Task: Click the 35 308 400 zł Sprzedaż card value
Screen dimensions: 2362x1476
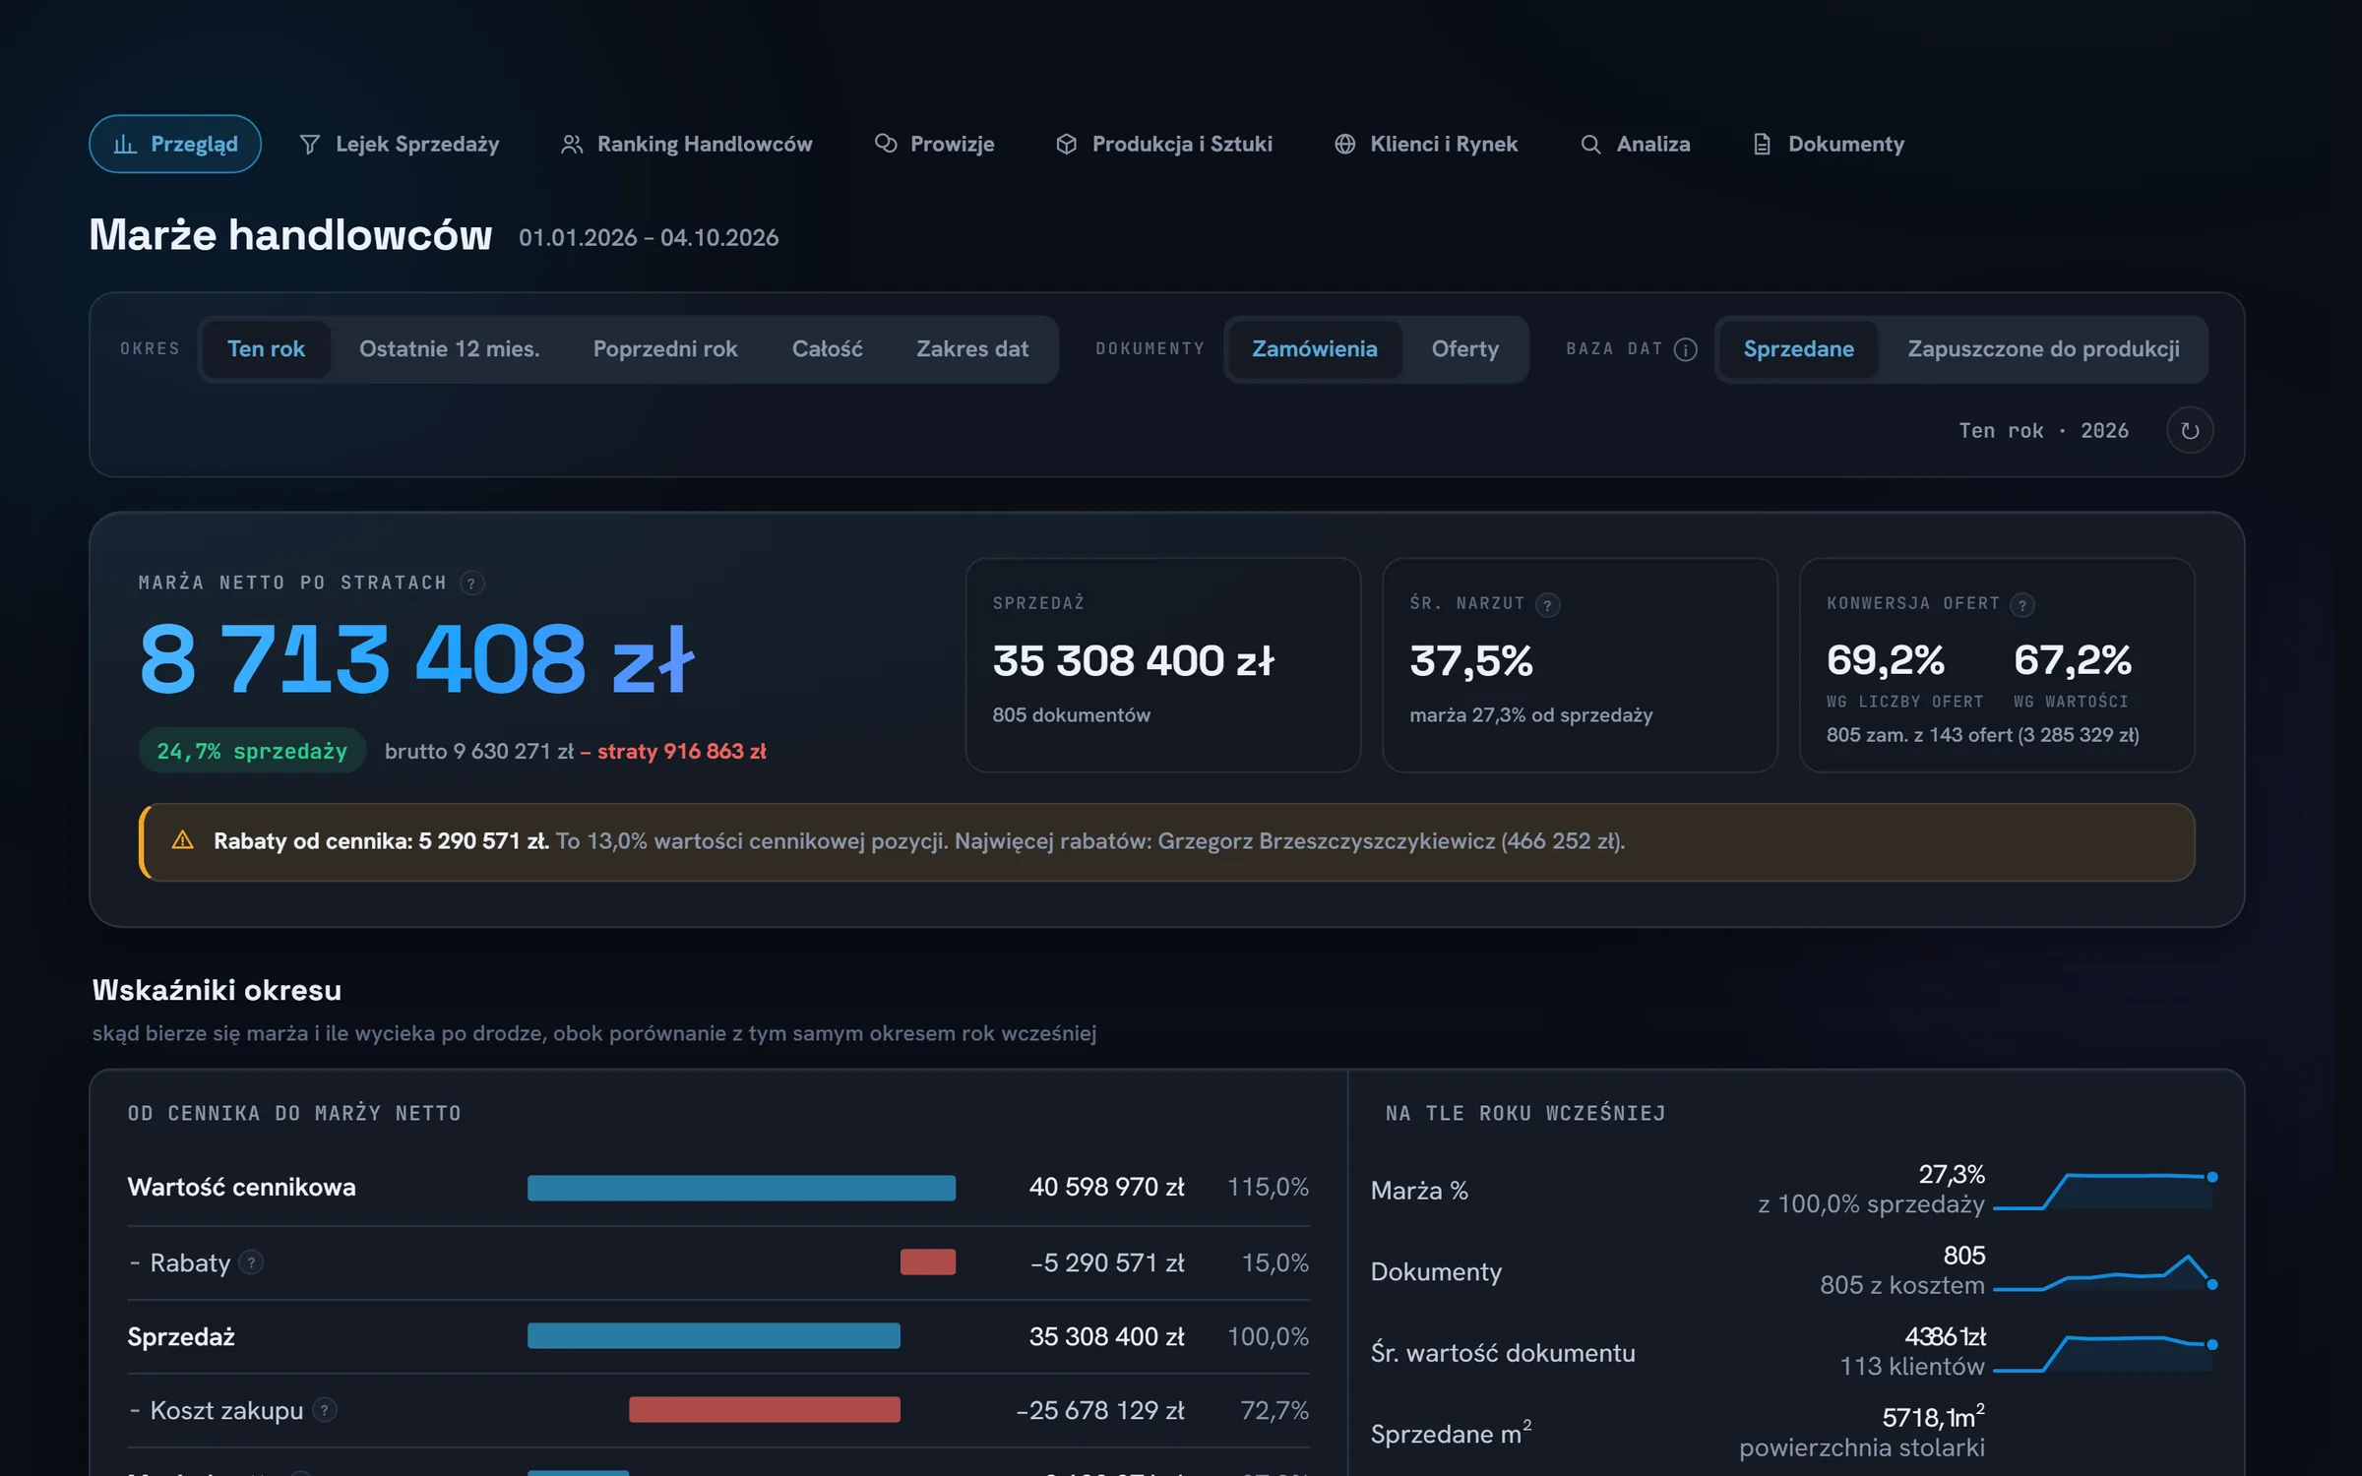Action: 1133,661
